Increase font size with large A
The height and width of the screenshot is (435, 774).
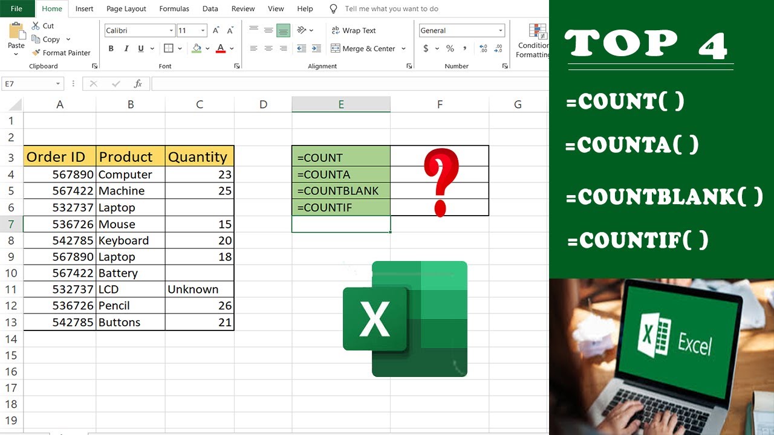[216, 30]
